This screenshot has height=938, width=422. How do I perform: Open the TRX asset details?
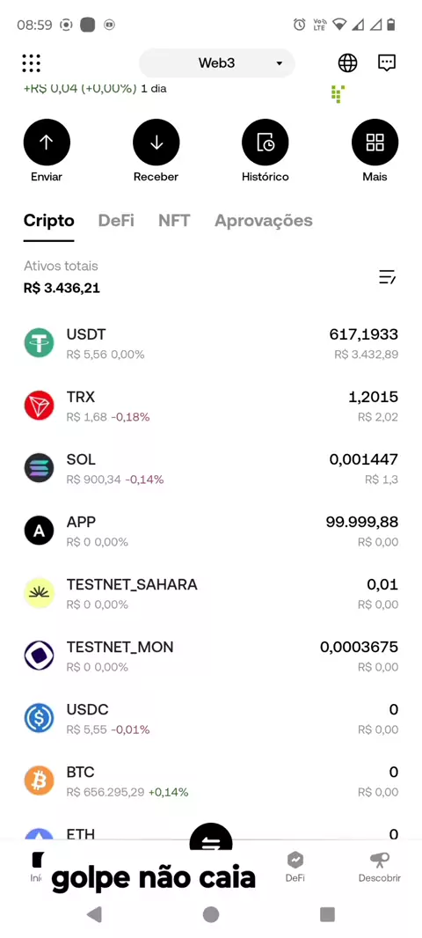pyautogui.click(x=211, y=407)
